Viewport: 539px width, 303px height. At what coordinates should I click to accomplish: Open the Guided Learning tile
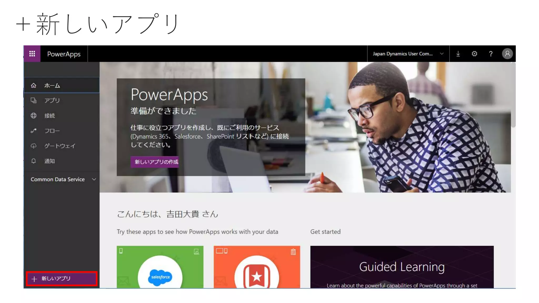(402, 267)
